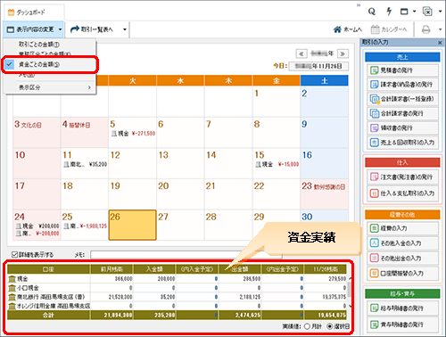Select day 3 文化の日
The height and width of the screenshot is (337, 446).
37,132
